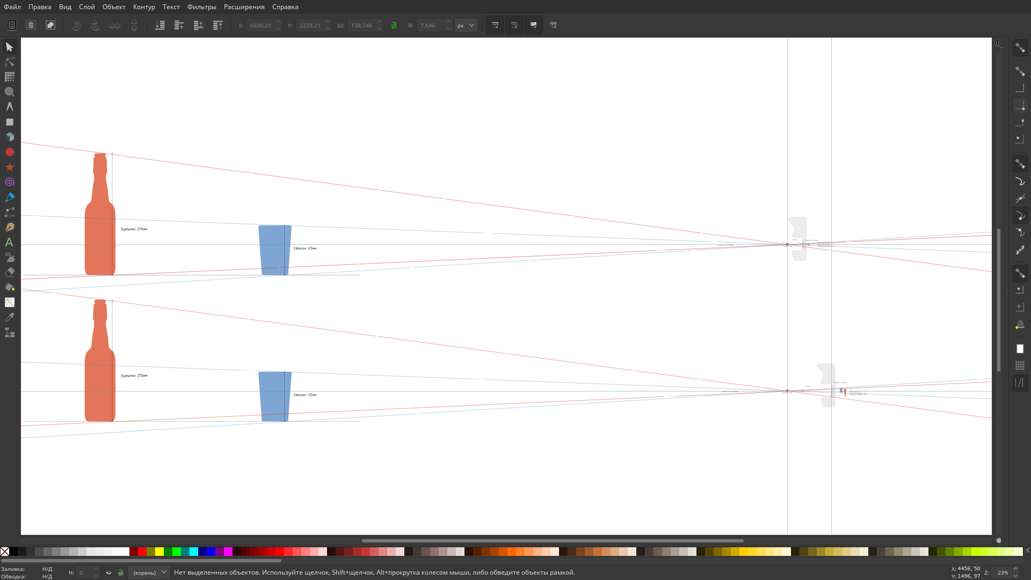Pick the Star and polygon tool
Screen dimensions: 1031x580
pos(9,168)
